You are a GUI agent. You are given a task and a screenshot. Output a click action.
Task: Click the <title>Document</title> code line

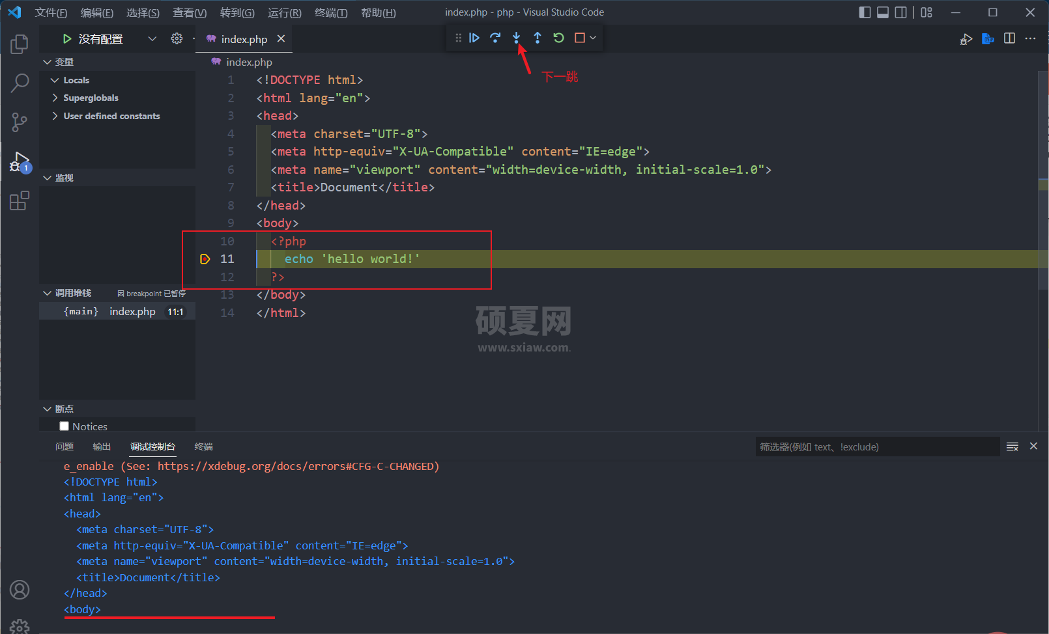(x=352, y=187)
